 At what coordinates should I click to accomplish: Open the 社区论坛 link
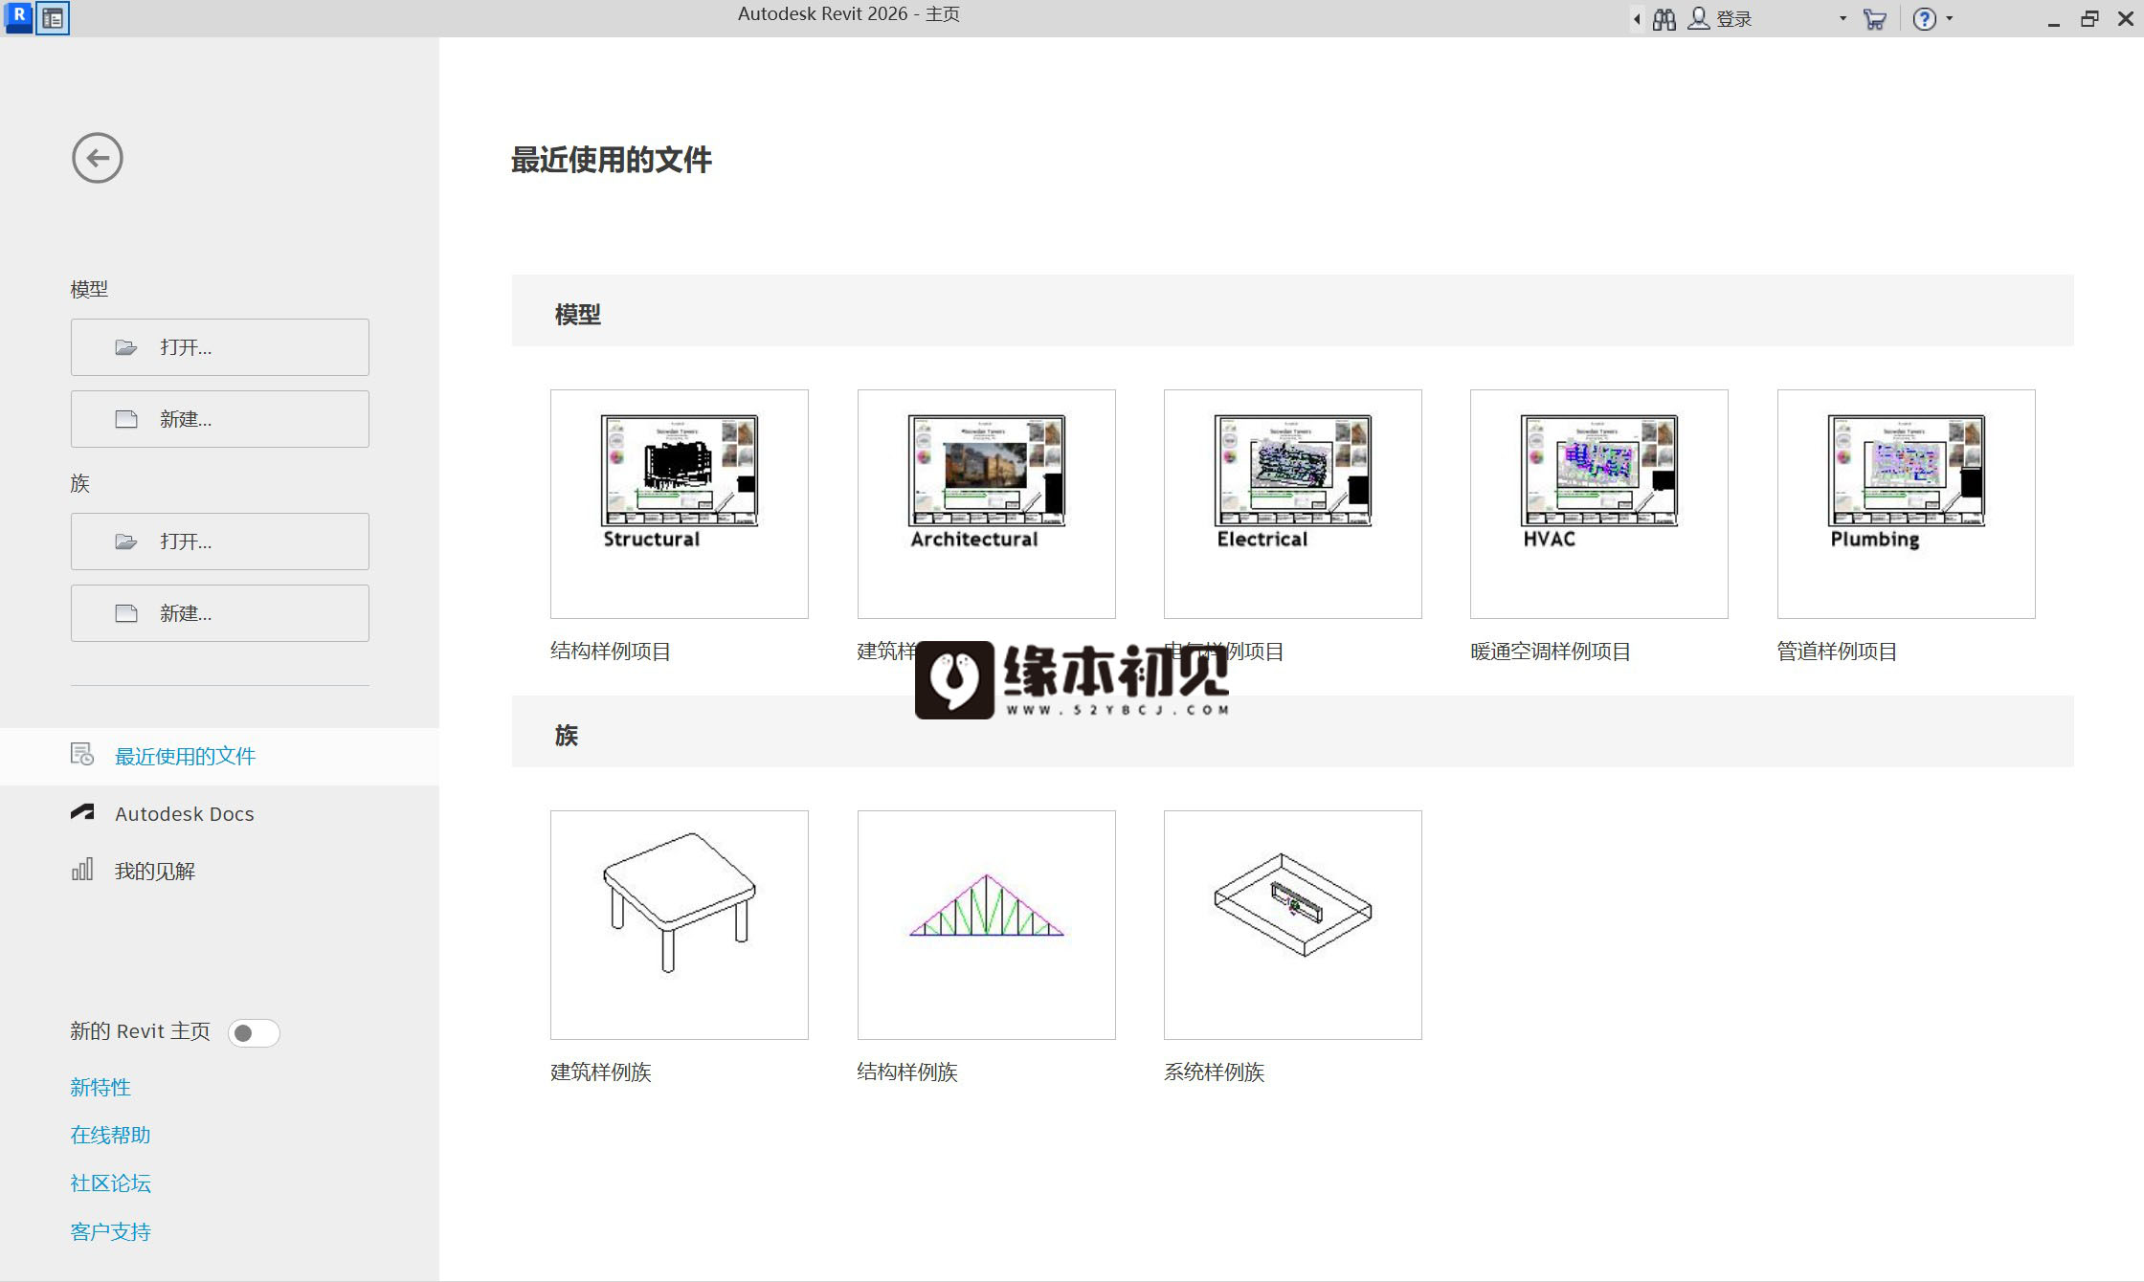110,1183
